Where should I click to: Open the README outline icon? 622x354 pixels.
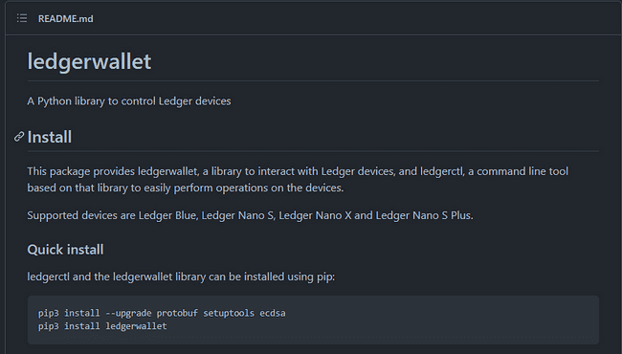click(22, 18)
